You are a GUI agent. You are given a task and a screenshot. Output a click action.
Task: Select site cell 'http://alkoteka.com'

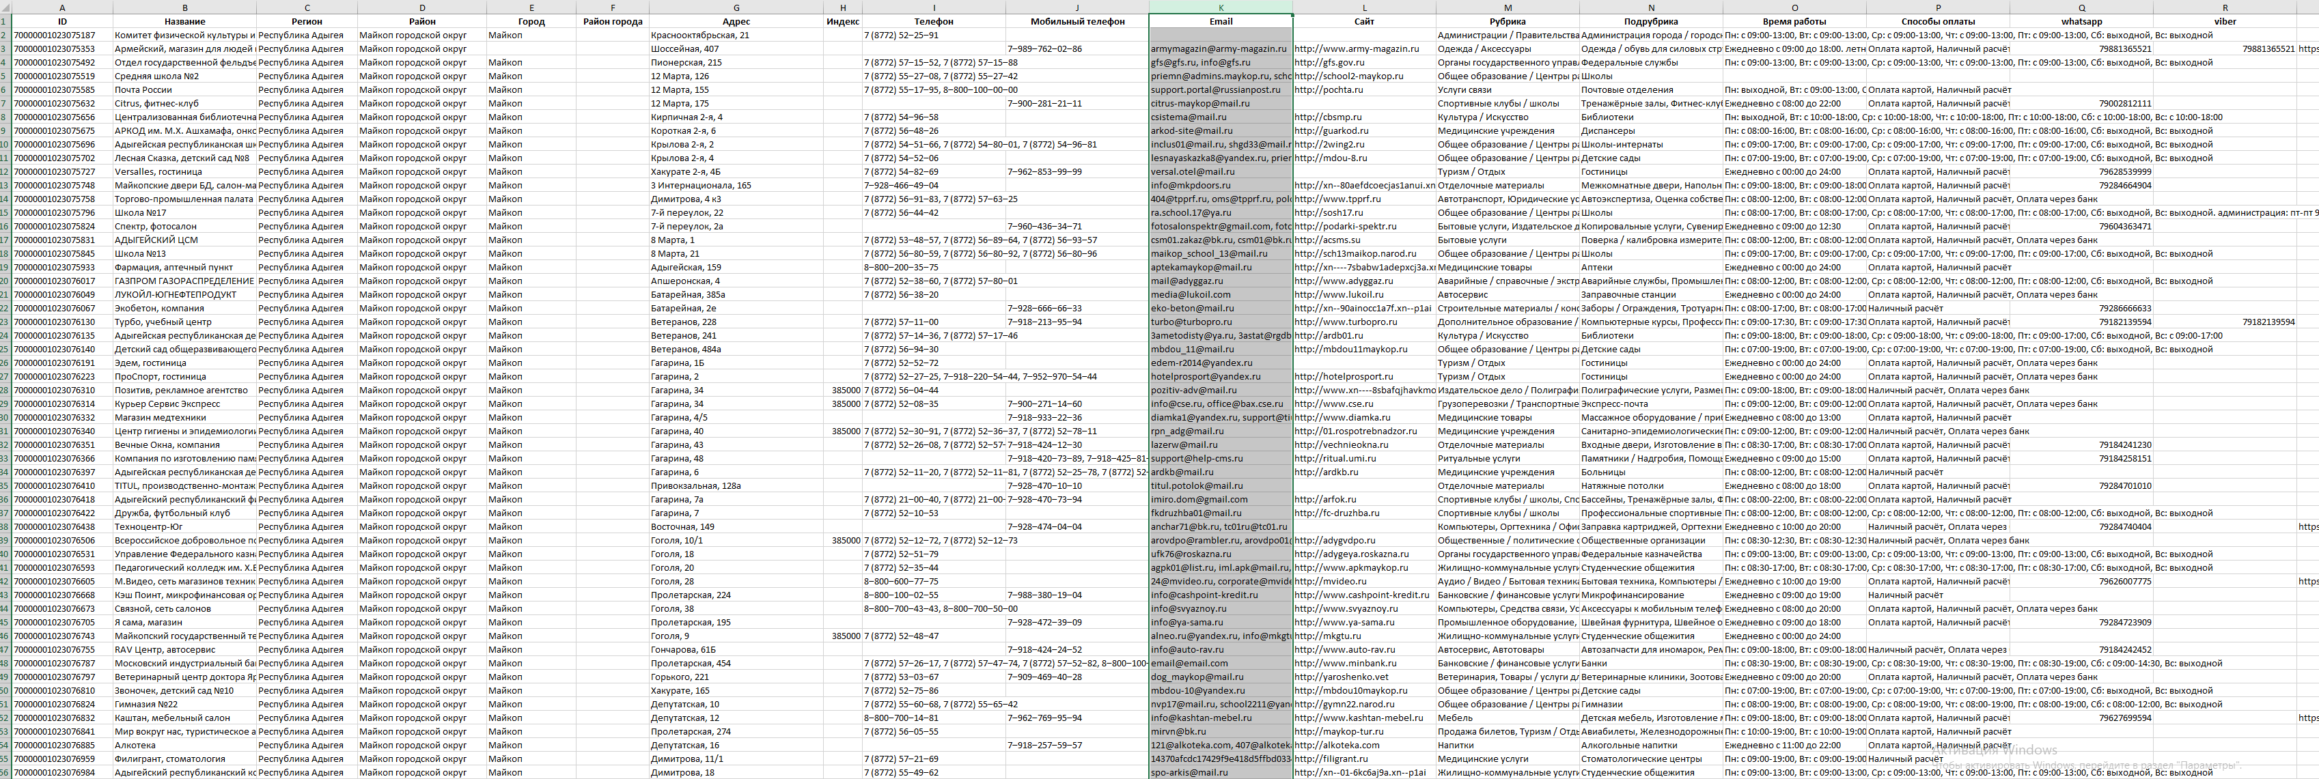click(x=1364, y=746)
